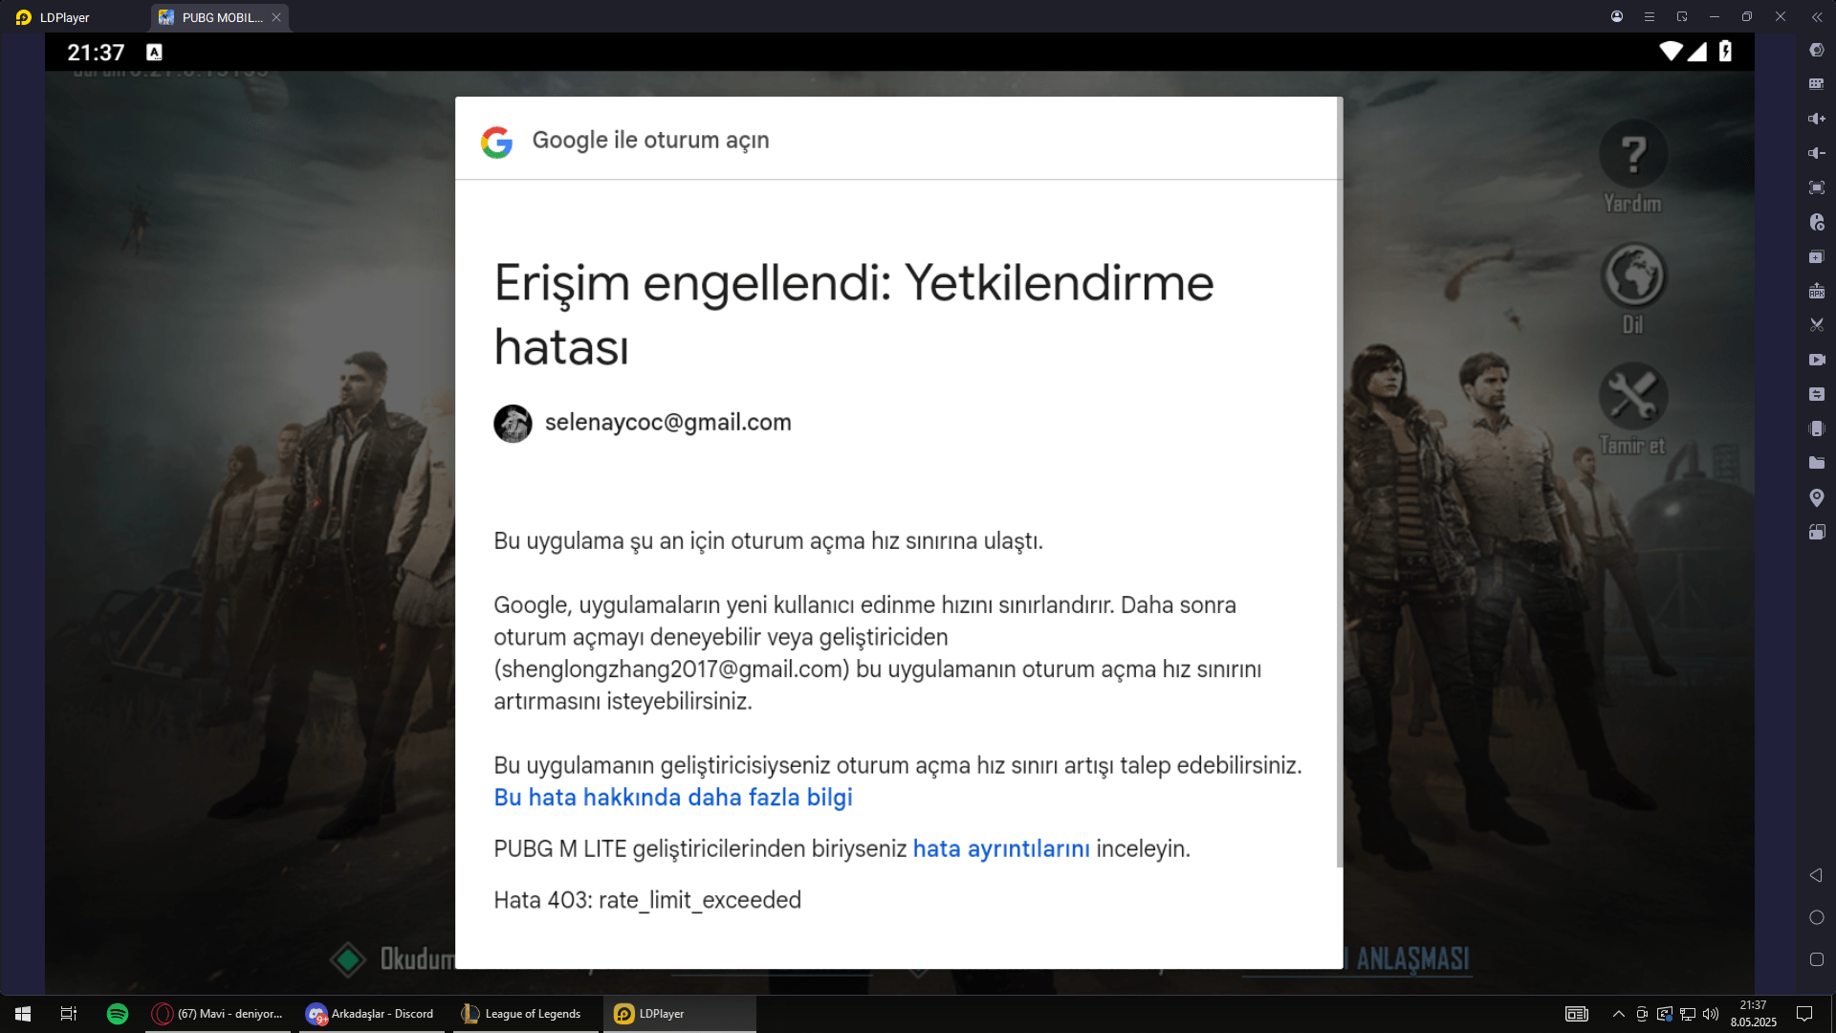1836x1033 pixels.
Task: Click 'Hata 403: rate_limit_exceeded' error text
Action: click(x=647, y=901)
